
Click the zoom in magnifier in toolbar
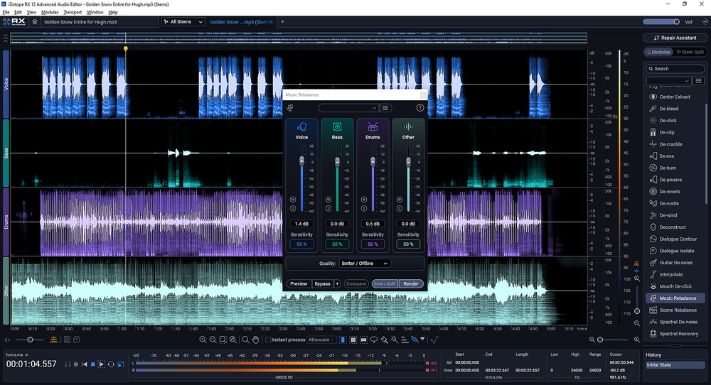click(203, 340)
